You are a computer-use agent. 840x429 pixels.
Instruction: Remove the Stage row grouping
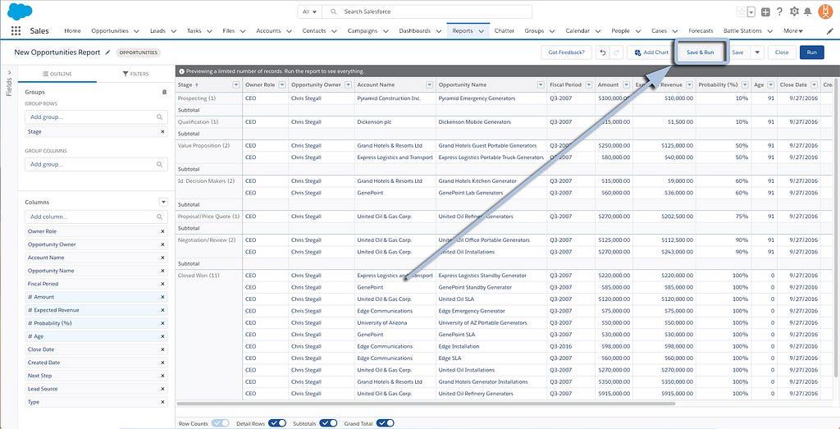click(x=162, y=131)
